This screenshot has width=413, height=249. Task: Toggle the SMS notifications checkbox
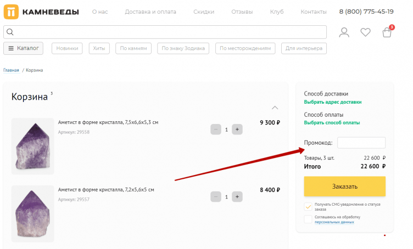[x=308, y=207]
